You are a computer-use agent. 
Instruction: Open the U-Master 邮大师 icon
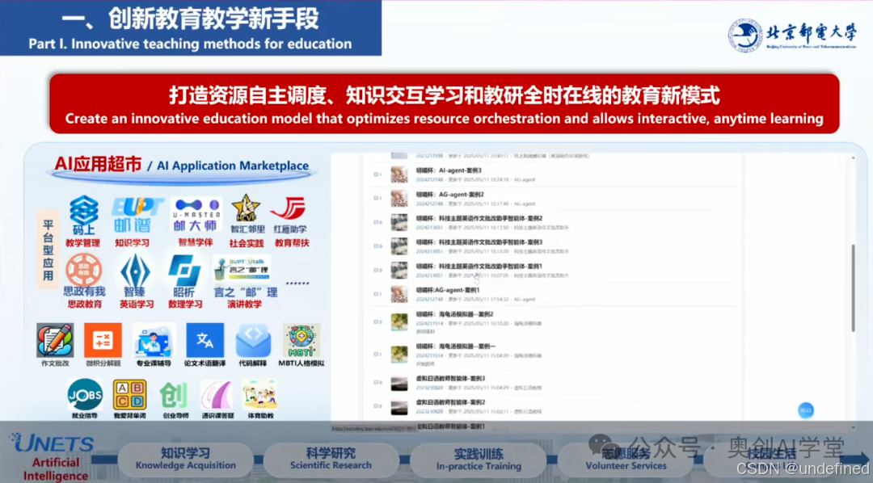(x=196, y=214)
